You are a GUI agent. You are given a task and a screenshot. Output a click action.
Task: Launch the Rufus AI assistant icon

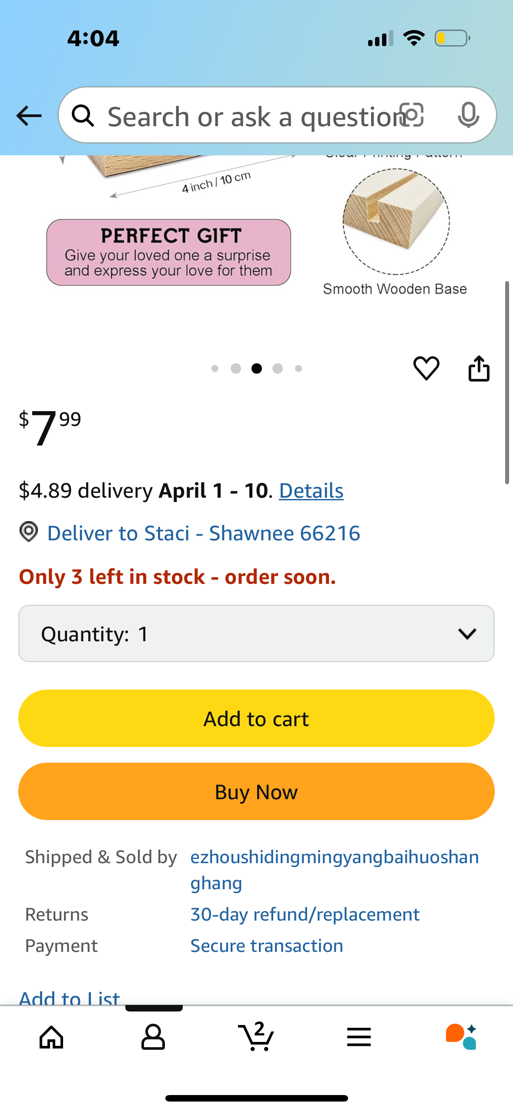pyautogui.click(x=461, y=1037)
